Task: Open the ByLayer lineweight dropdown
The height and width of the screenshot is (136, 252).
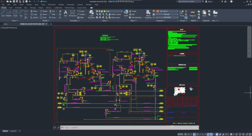Action: pos(167,14)
